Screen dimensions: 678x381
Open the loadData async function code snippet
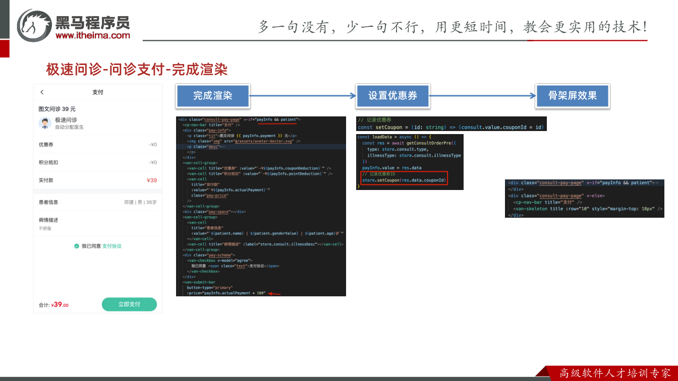pos(410,162)
